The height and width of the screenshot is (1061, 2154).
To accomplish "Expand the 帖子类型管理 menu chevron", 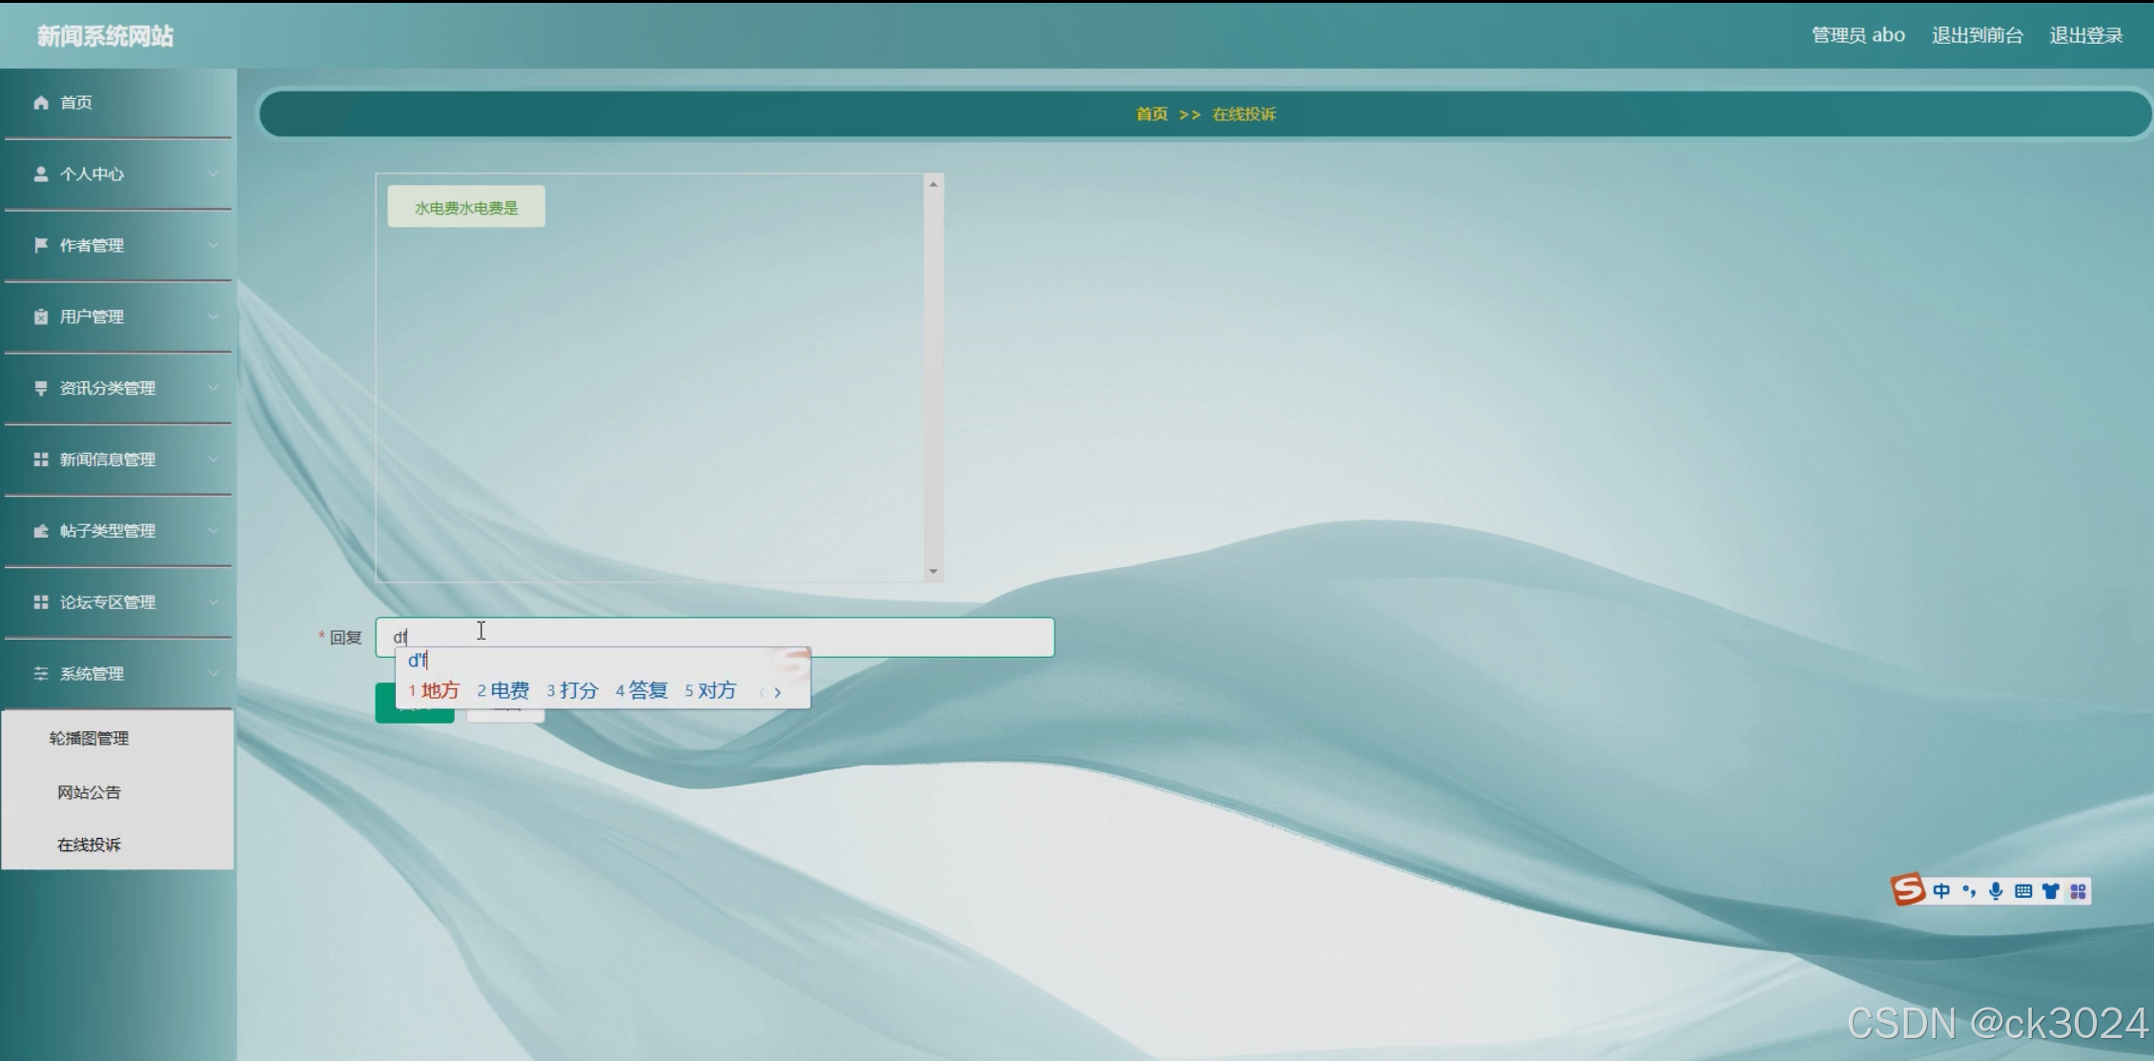I will pyautogui.click(x=214, y=531).
